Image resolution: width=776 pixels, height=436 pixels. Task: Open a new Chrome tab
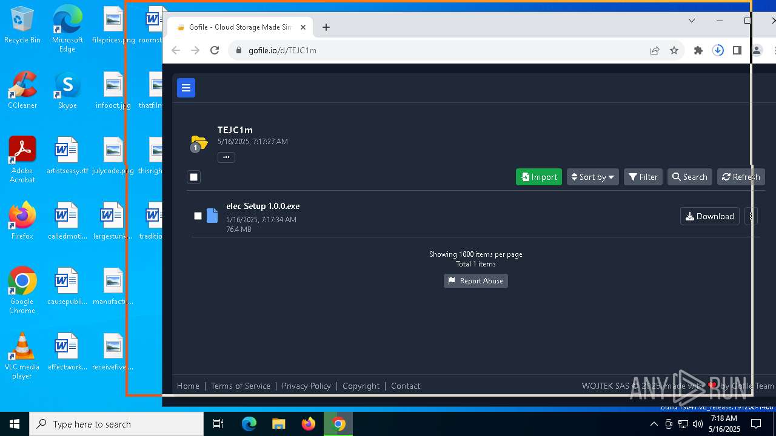coord(326,27)
